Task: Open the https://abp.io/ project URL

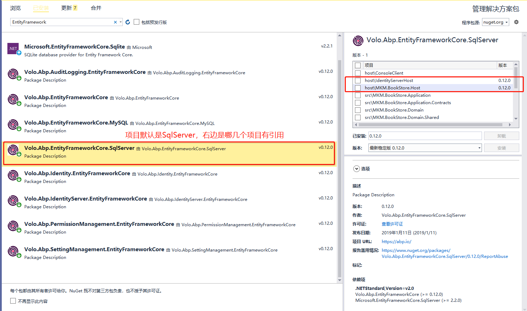Action: [396, 242]
